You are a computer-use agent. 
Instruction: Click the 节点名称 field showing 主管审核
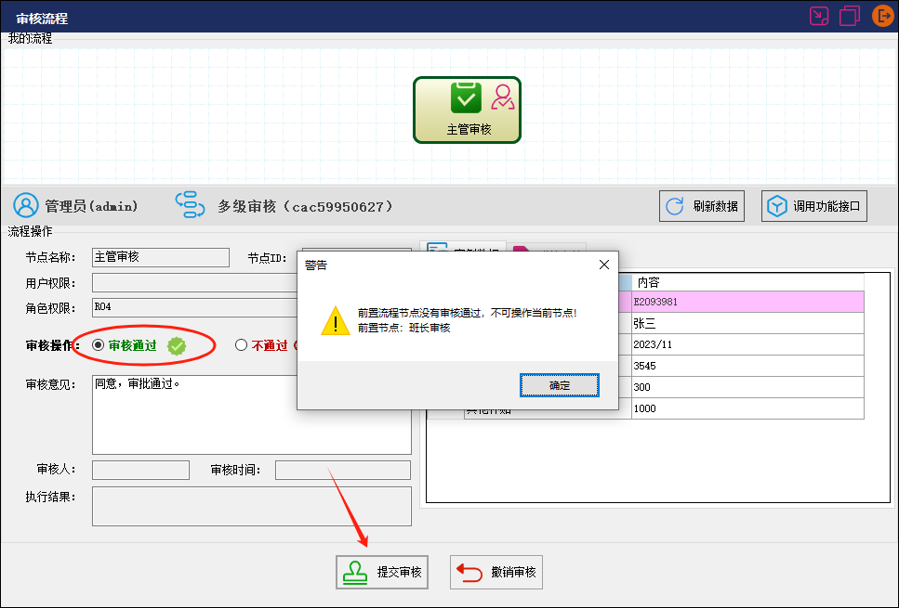tap(161, 258)
